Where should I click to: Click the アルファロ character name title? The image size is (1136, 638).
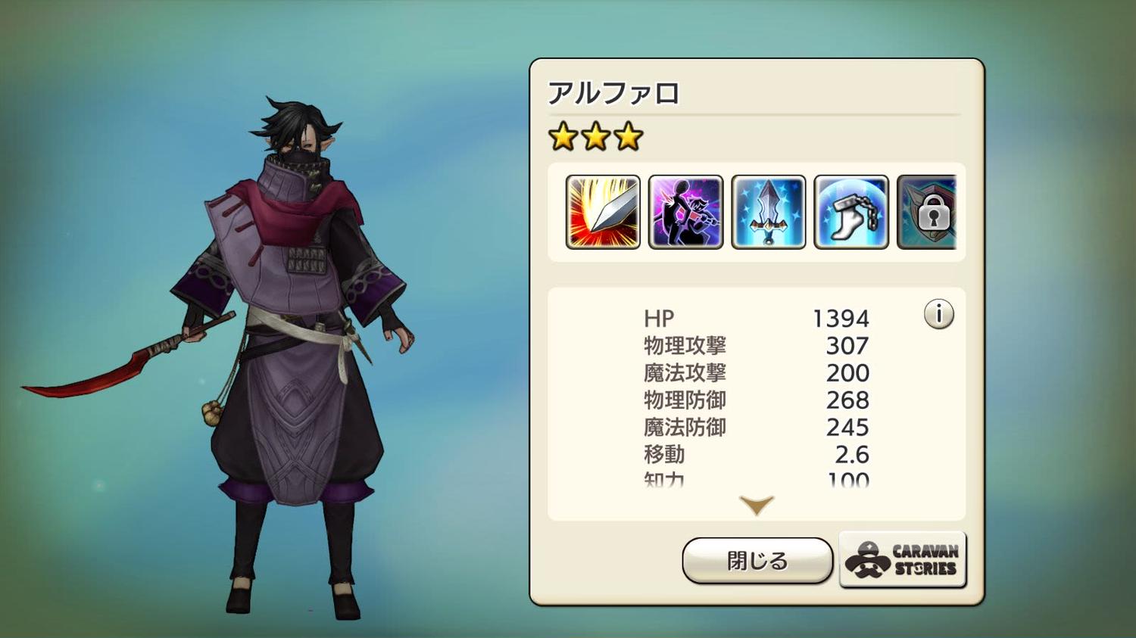pos(614,93)
